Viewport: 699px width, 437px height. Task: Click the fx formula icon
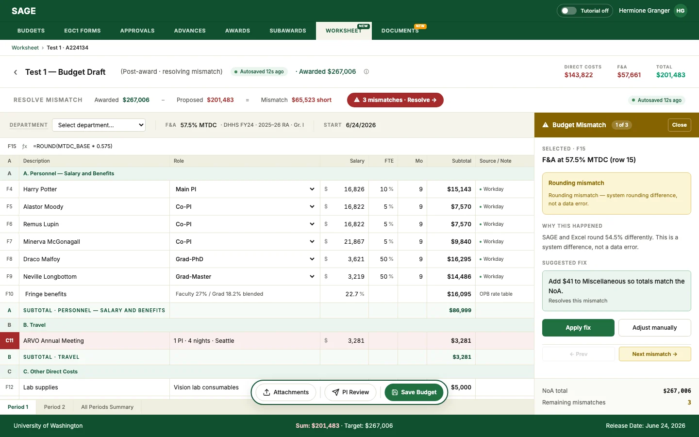[x=25, y=146]
